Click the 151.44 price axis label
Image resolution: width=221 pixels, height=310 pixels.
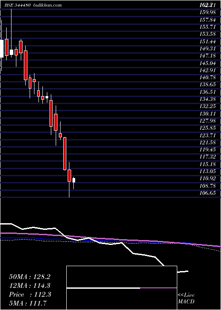click(x=207, y=41)
